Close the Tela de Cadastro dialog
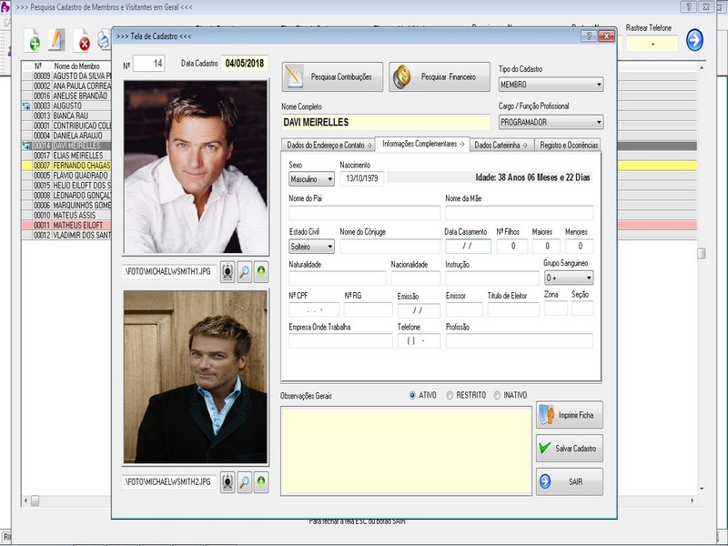Image resolution: width=728 pixels, height=546 pixels. coord(606,36)
